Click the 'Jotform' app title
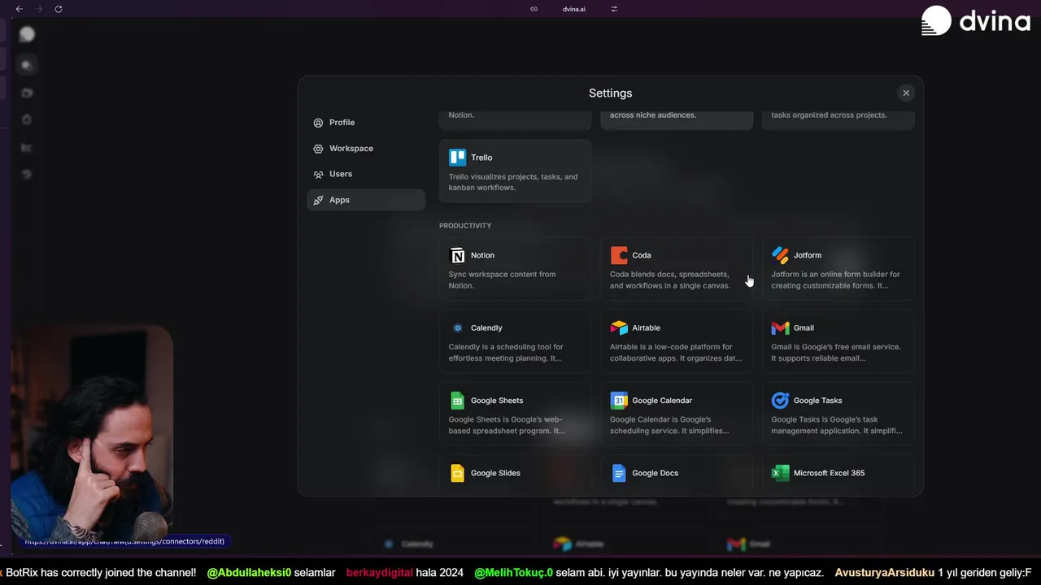 pyautogui.click(x=808, y=255)
